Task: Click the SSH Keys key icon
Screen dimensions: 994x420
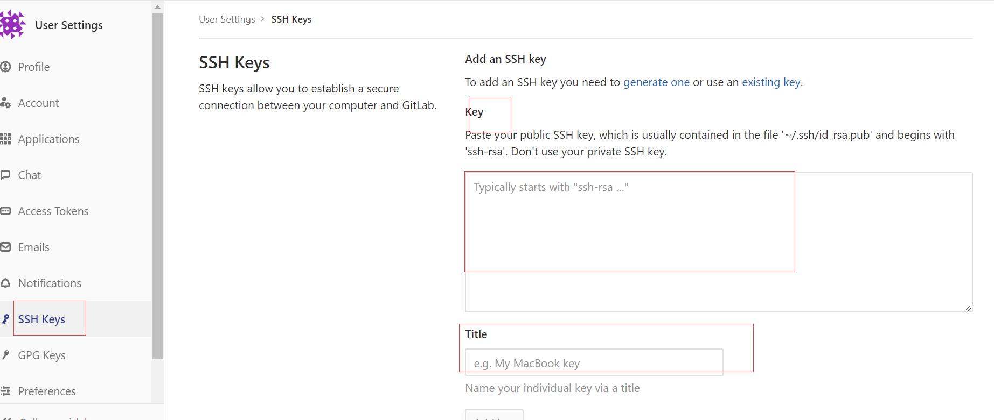Action: (6, 319)
